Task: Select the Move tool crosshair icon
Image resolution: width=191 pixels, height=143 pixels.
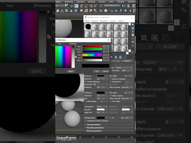Action: pyautogui.click(x=72, y=6)
